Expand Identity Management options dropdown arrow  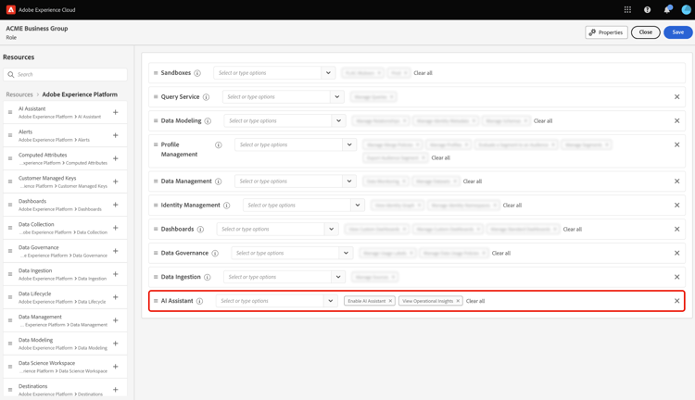pyautogui.click(x=358, y=206)
